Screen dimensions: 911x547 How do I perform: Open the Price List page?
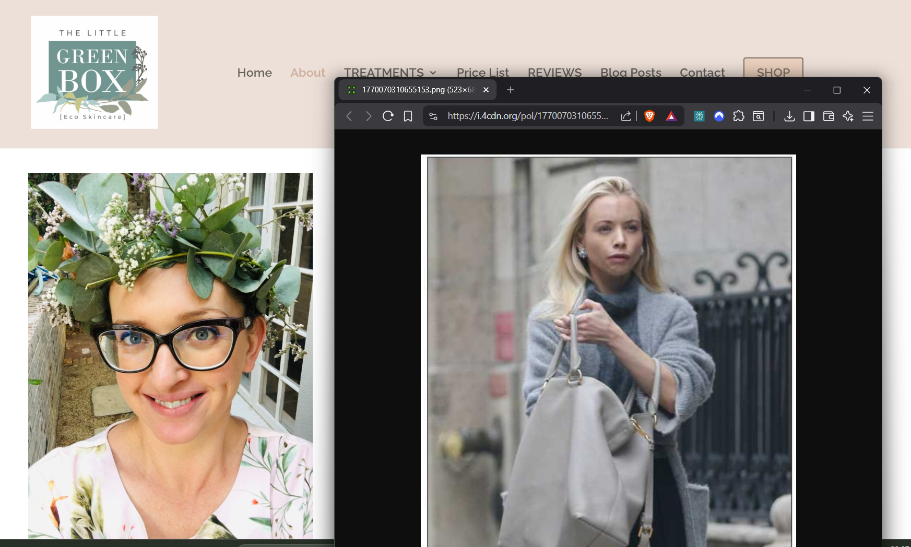[482, 73]
